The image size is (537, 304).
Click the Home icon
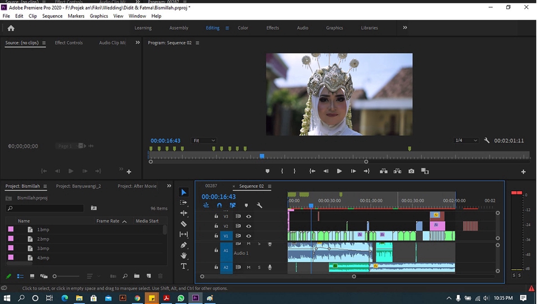click(x=11, y=28)
